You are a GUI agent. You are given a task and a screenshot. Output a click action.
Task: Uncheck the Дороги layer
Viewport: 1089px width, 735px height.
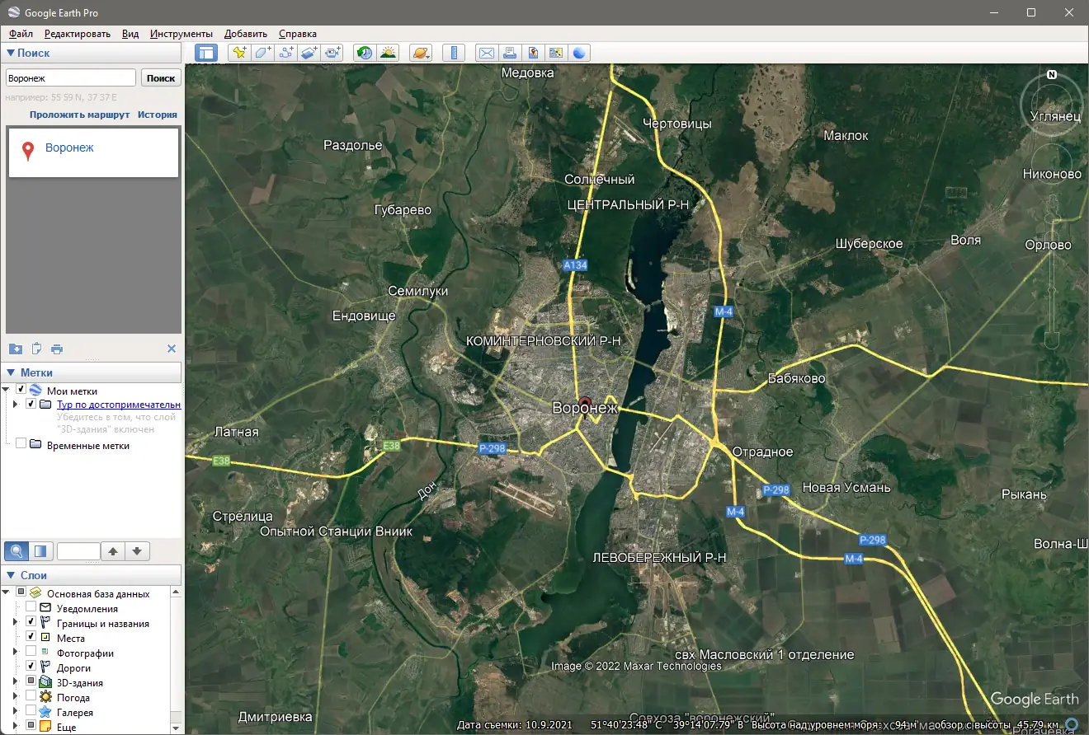tap(31, 667)
